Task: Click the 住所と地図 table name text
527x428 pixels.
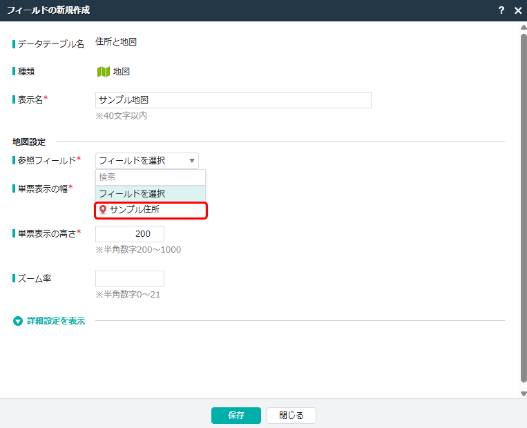Action: tap(116, 42)
